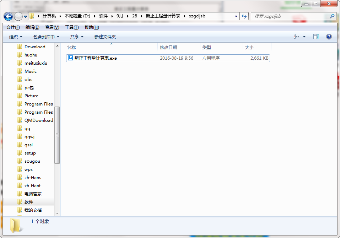Open the 包含到库中 dropdown
Screen dimensions: 340x238
tap(47, 37)
